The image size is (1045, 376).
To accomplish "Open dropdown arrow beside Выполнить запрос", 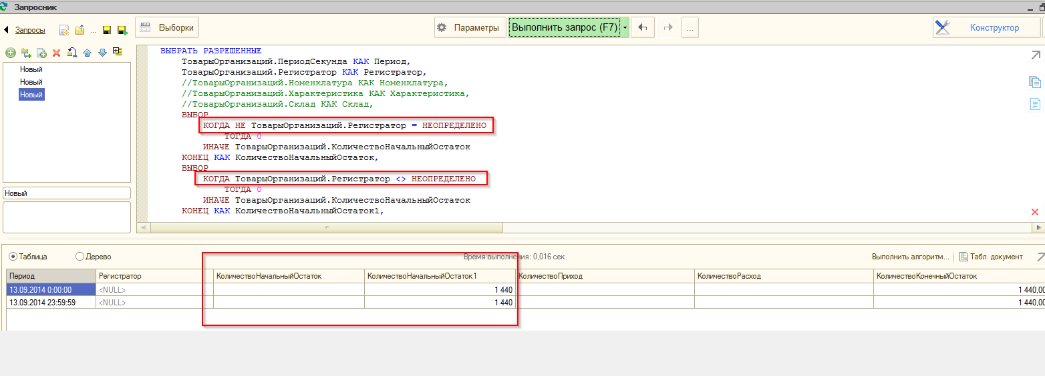I will (625, 28).
